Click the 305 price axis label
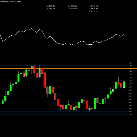This screenshot has height=137, width=137. [x=130, y=81]
